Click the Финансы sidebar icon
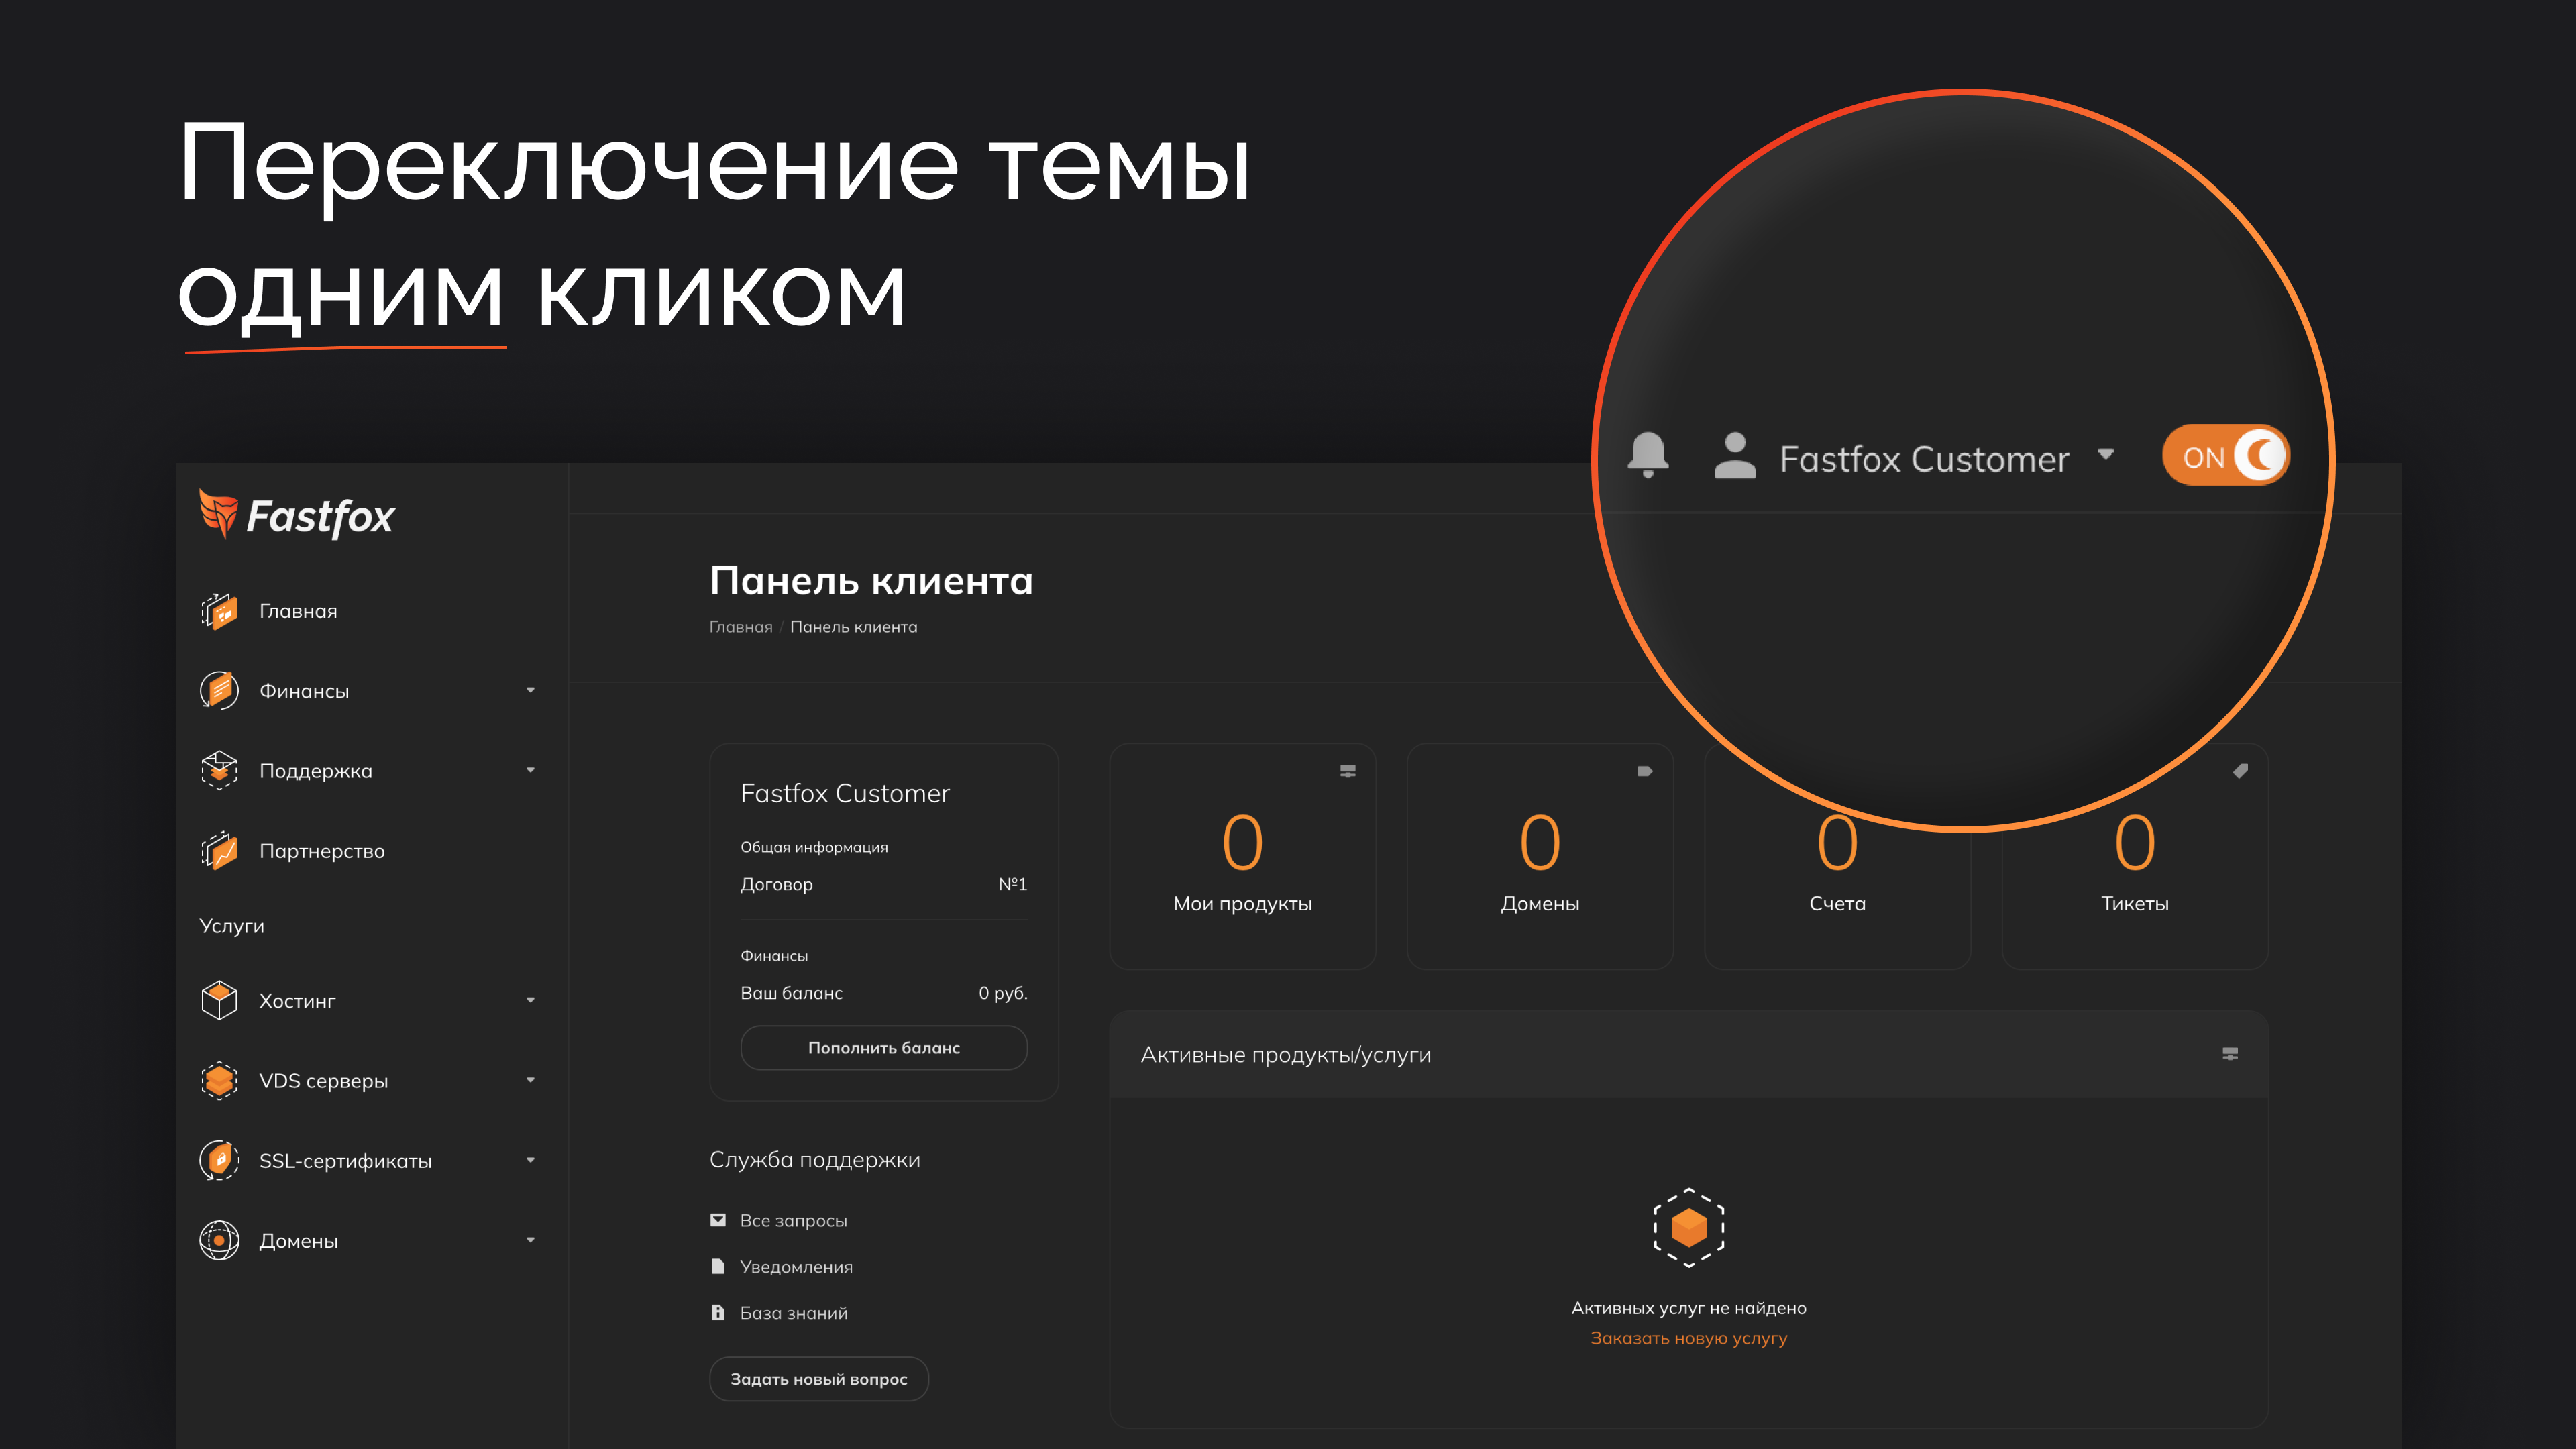Screen dimensions: 2576x1449 (219, 691)
